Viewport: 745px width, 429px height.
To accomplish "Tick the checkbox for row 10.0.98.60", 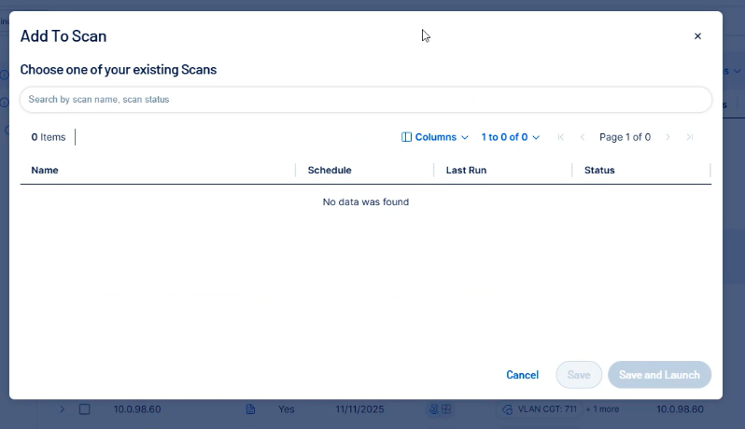I will click(x=85, y=409).
